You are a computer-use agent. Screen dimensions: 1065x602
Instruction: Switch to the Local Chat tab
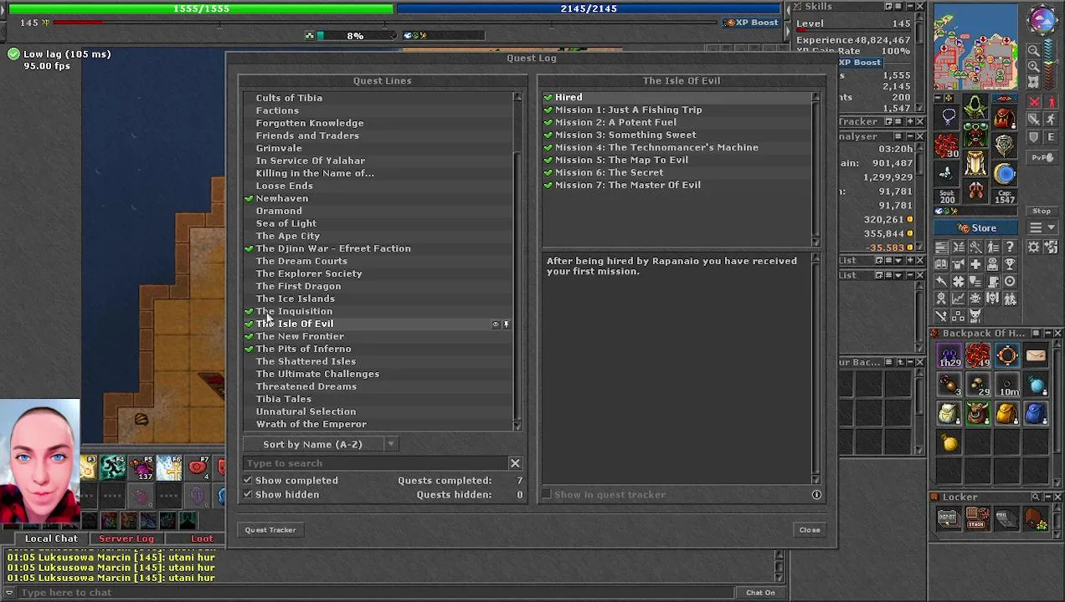51,539
